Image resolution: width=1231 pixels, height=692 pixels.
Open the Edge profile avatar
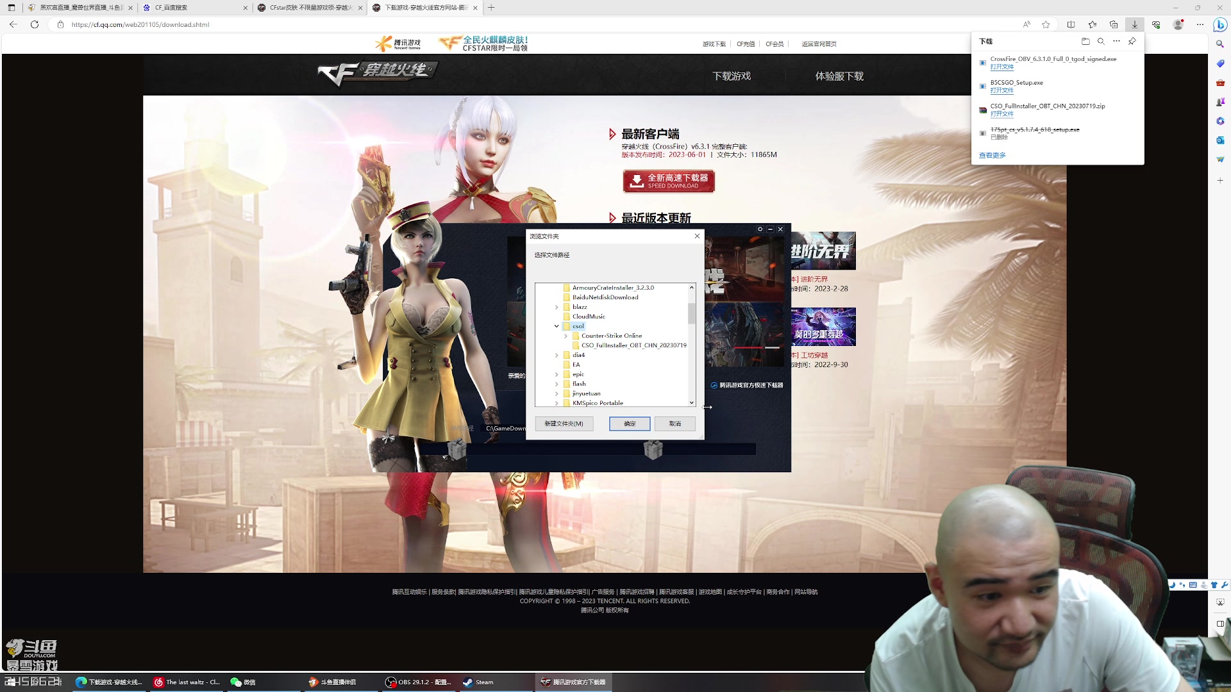point(1178,24)
